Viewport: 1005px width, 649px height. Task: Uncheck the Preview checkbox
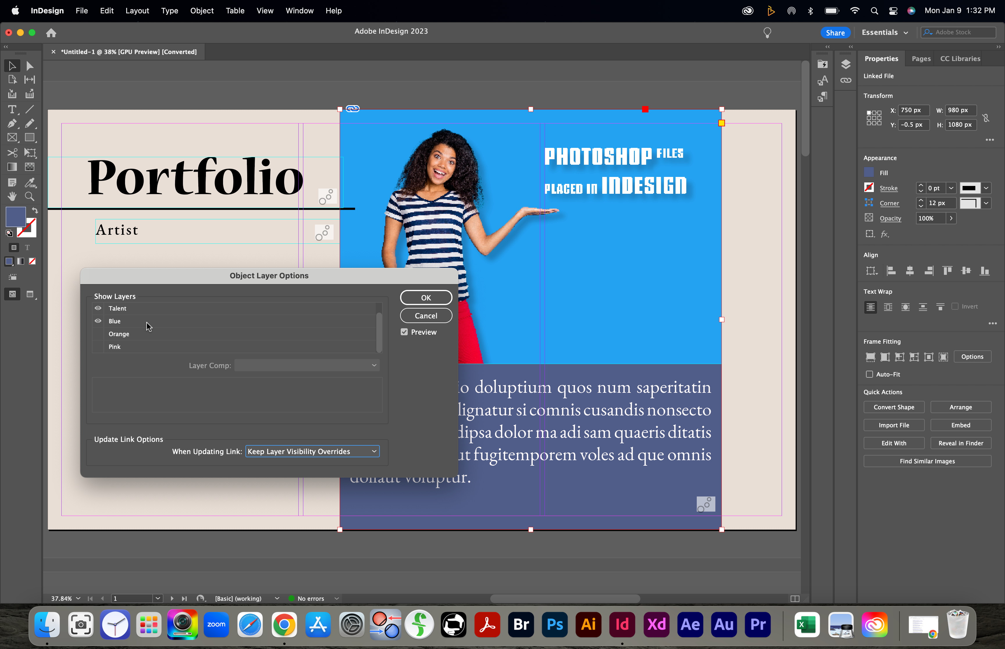click(404, 332)
